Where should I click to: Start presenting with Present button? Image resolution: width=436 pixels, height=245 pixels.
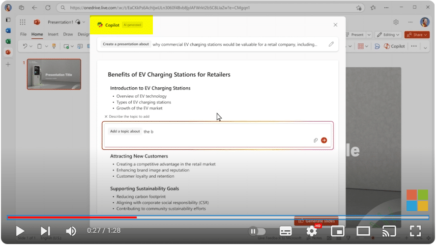pos(355,35)
